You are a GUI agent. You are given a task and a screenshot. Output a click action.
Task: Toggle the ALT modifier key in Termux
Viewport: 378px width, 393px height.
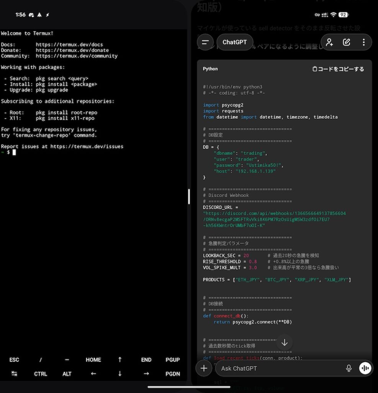(67, 374)
